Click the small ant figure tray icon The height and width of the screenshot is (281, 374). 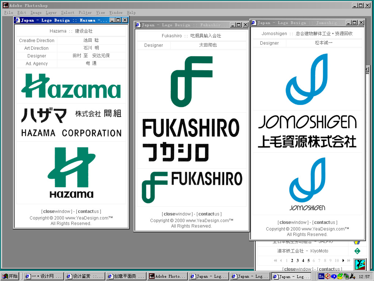352,276
